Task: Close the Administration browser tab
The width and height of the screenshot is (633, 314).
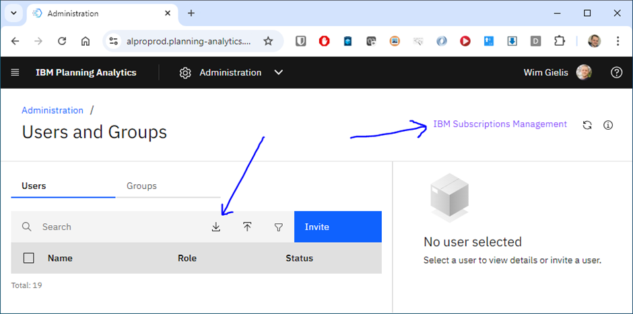Action: click(168, 13)
